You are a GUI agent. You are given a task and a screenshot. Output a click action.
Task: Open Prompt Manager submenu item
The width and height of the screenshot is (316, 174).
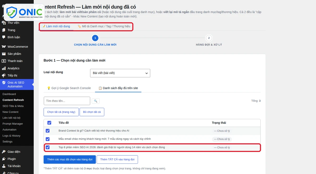[13, 124]
